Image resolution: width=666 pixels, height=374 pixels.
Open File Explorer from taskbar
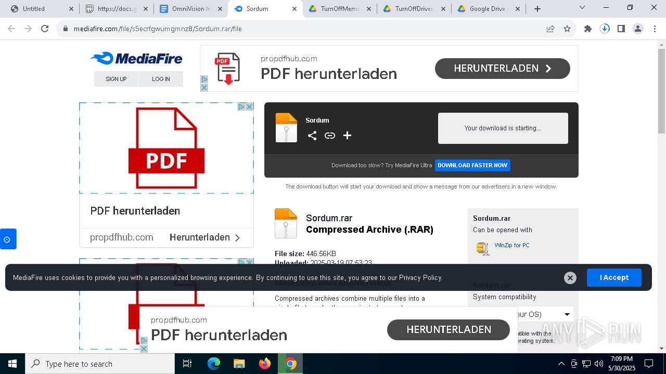tap(239, 364)
